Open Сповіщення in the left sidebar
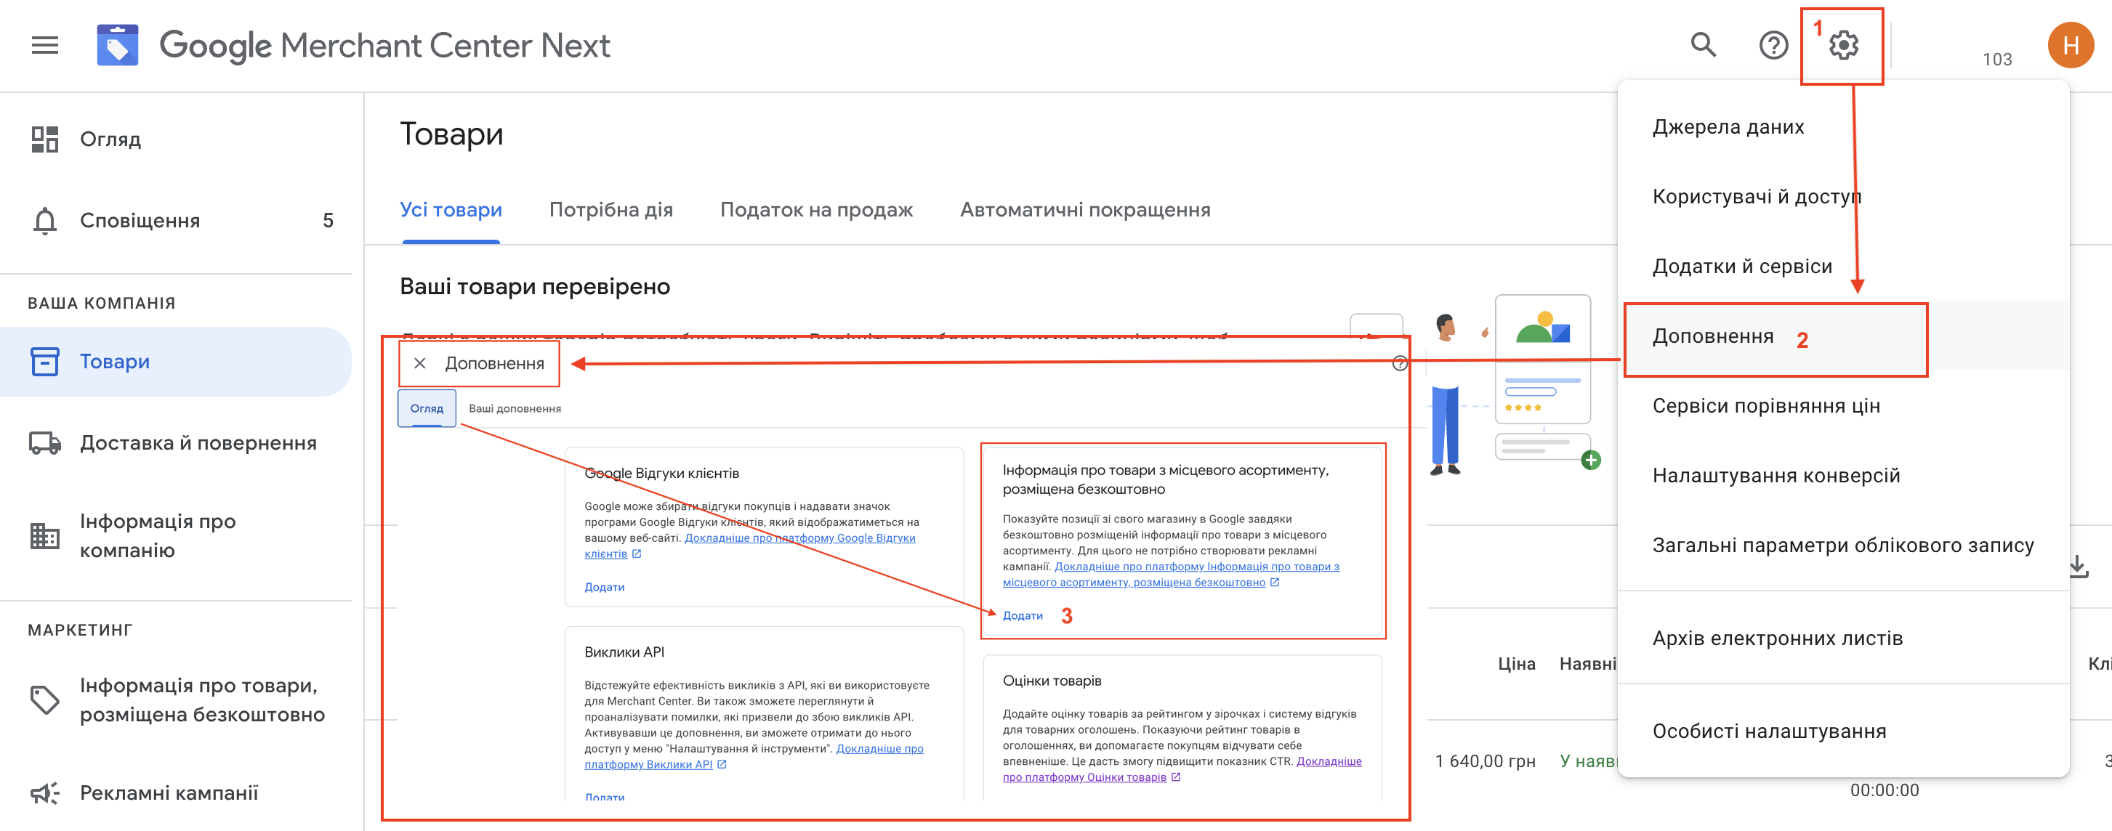Screen dimensions: 2112x831 [175, 220]
